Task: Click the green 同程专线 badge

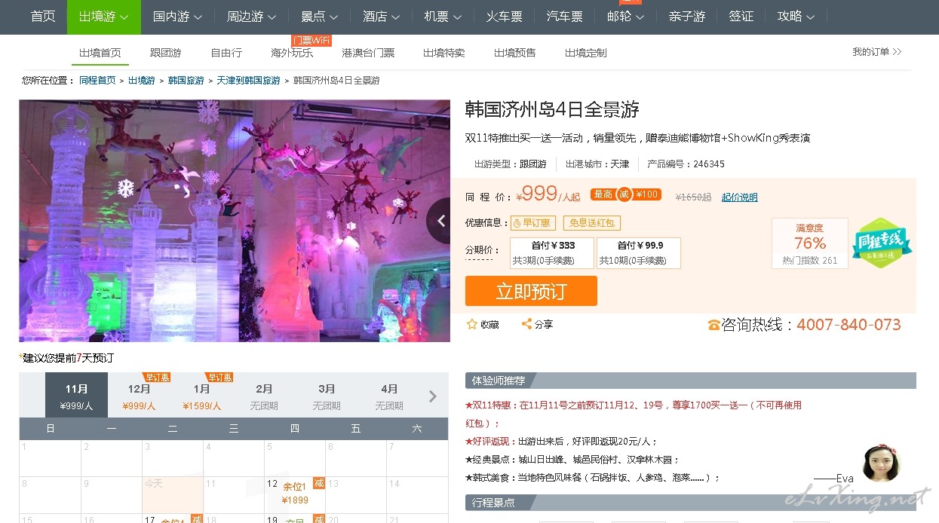Action: (882, 243)
